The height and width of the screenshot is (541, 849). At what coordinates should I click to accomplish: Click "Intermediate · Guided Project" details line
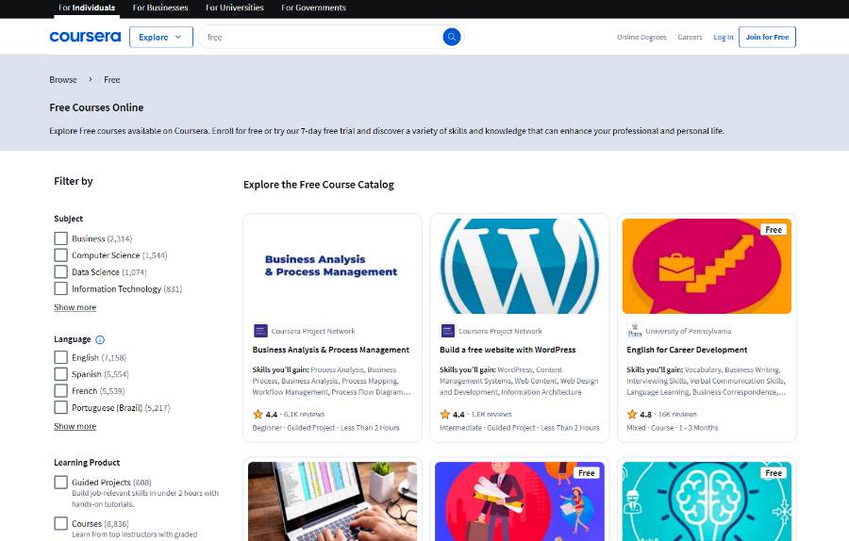click(x=520, y=428)
